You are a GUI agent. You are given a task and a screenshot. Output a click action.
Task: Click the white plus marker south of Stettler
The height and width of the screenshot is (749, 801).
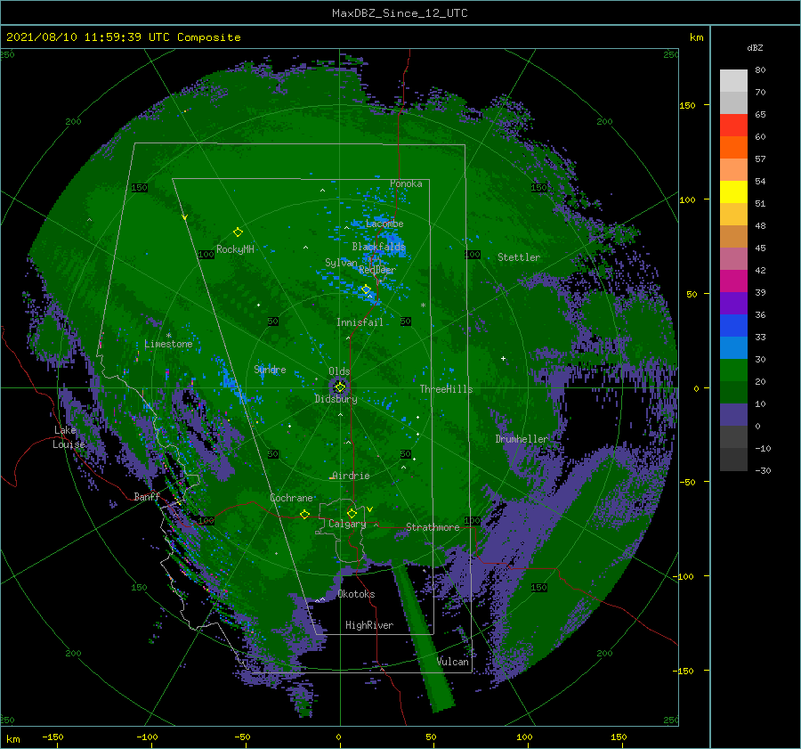coord(503,358)
